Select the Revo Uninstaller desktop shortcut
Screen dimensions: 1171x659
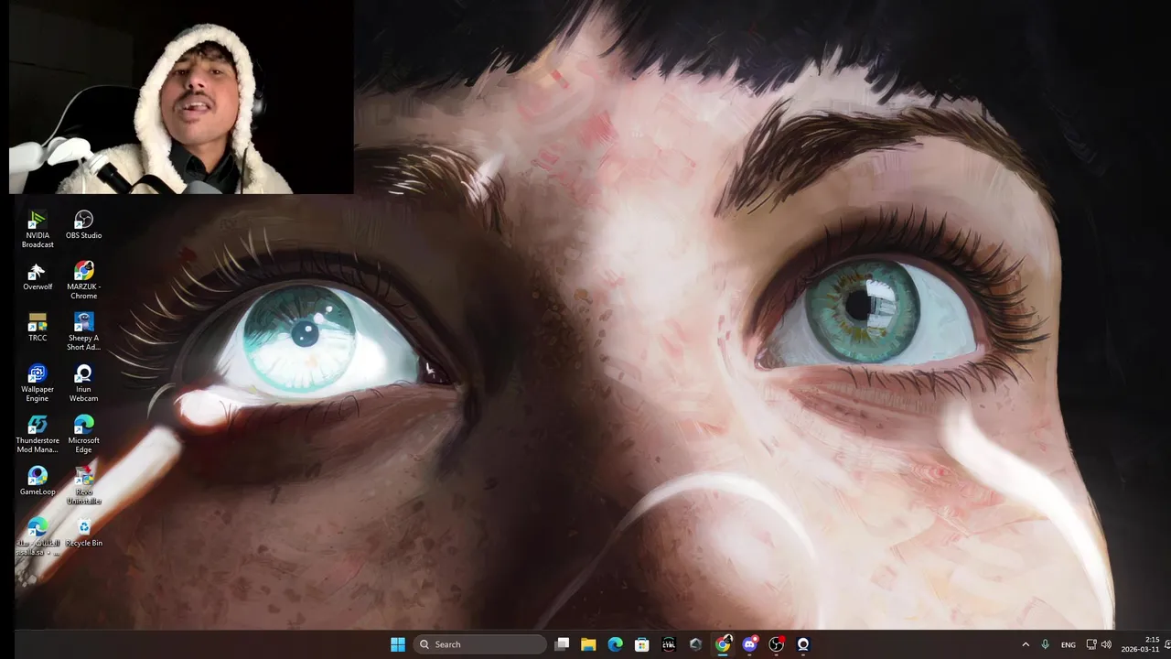click(83, 485)
